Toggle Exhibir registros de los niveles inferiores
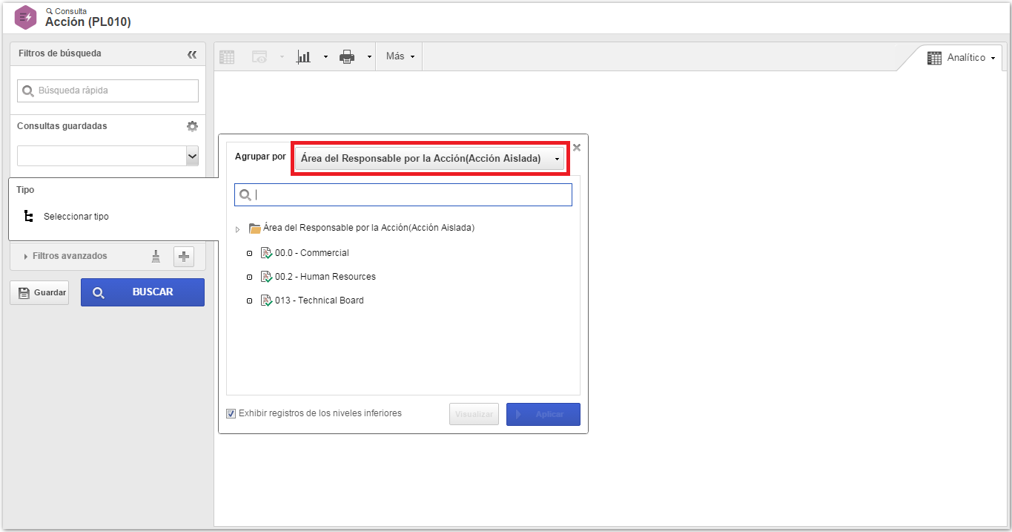The image size is (1012, 532). click(x=231, y=413)
